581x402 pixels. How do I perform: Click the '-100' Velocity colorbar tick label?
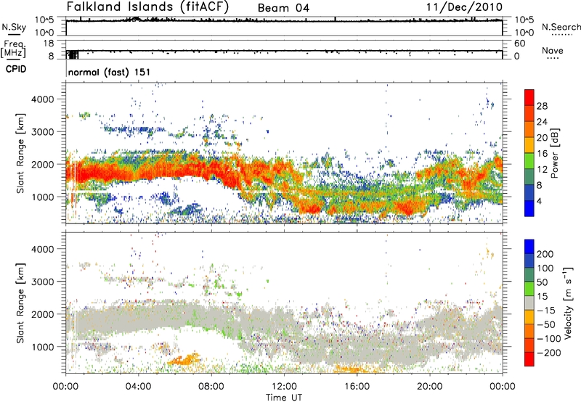[x=549, y=339]
